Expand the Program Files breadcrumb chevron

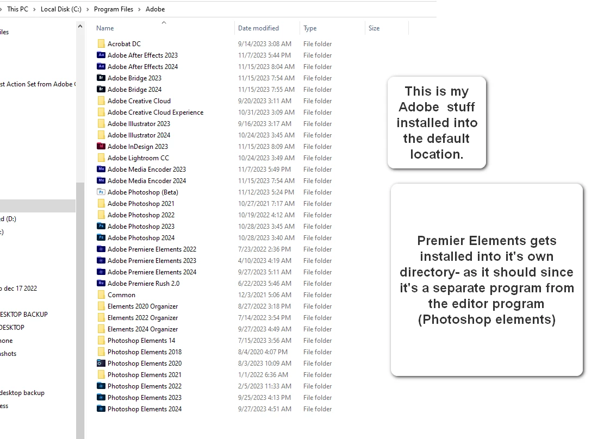(x=139, y=9)
